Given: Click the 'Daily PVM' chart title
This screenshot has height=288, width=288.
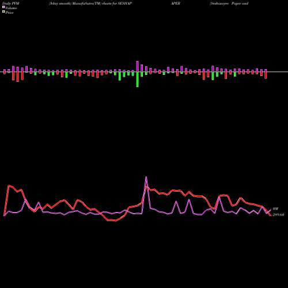Looking at the screenshot, I should click(11, 3).
